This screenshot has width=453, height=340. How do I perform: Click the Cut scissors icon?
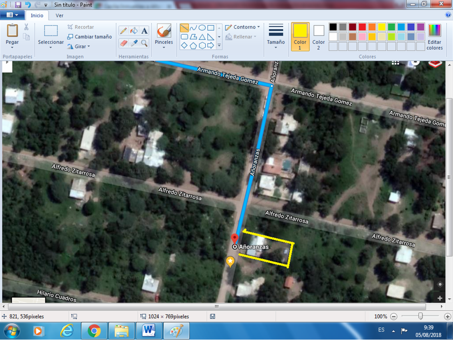(x=26, y=27)
